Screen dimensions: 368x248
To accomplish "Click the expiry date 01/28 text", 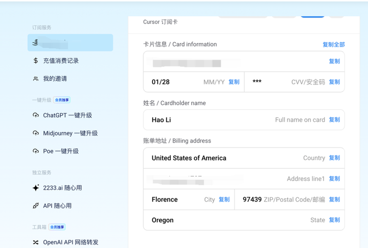I will point(160,82).
